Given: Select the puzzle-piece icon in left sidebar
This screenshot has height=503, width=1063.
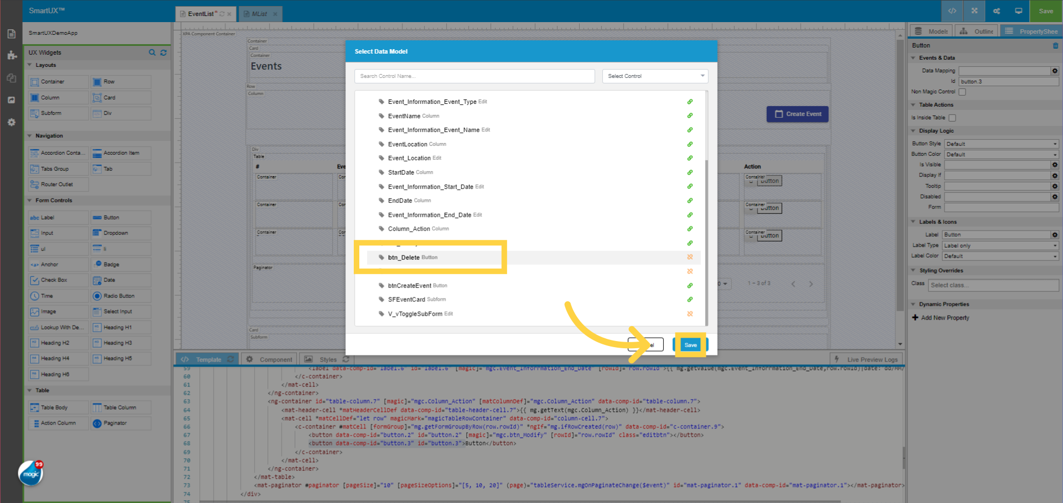Looking at the screenshot, I should coord(11,55).
